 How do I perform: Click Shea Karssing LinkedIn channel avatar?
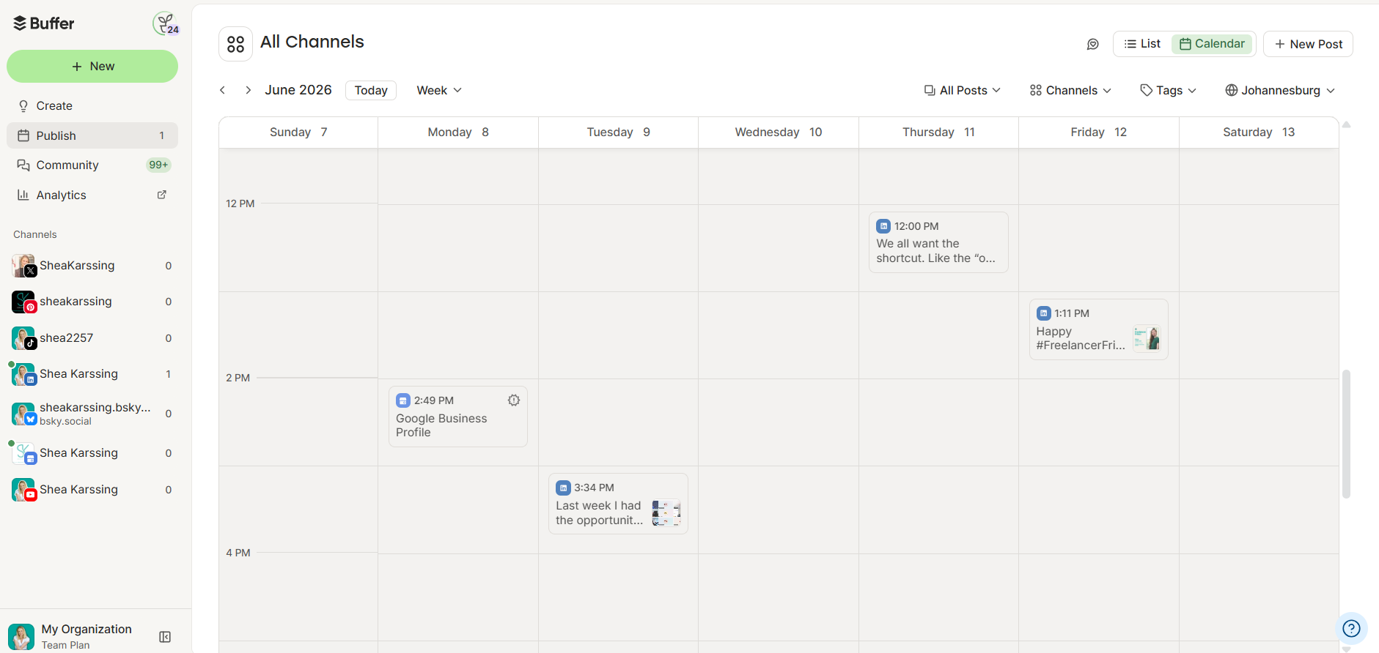click(x=23, y=374)
